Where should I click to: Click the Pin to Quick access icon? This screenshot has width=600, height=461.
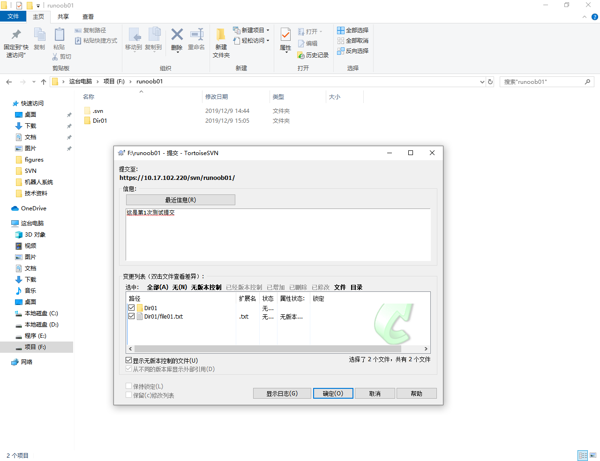(x=16, y=34)
